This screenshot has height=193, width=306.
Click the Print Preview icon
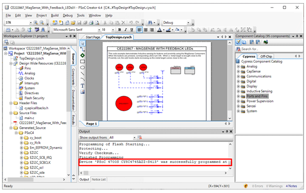[97, 22]
